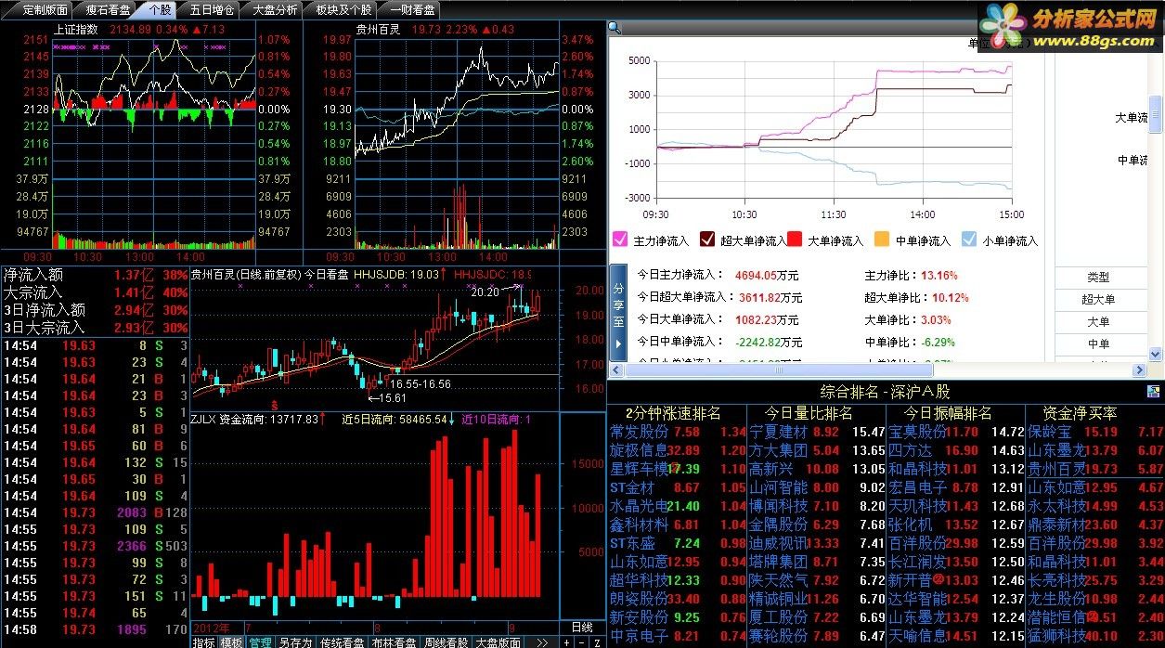Select 常发股份 in the ranking list
1165x648 pixels.
[639, 432]
